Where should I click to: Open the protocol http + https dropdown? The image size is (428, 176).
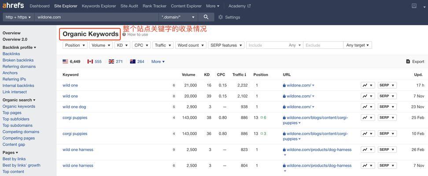(18, 17)
